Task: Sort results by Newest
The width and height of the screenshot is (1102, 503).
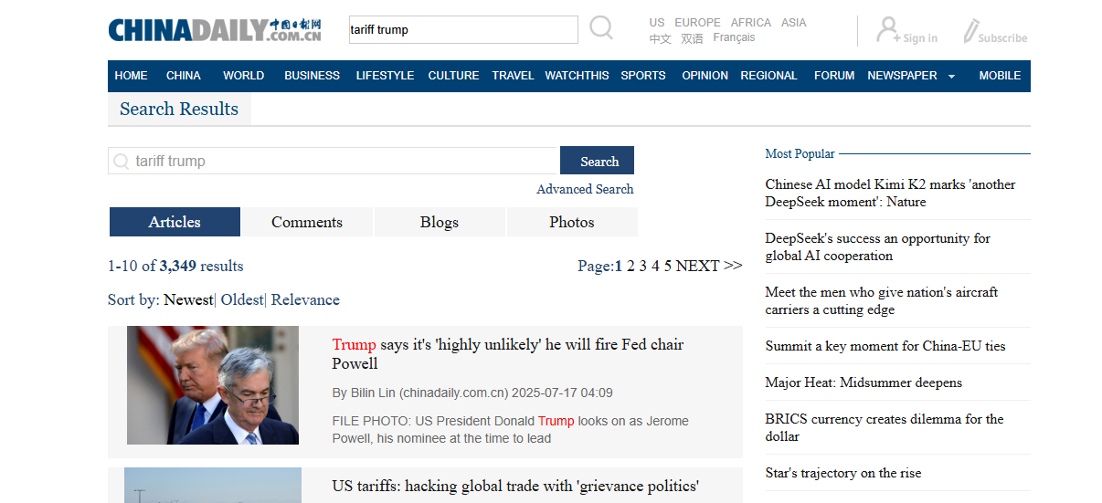Action: coord(188,299)
